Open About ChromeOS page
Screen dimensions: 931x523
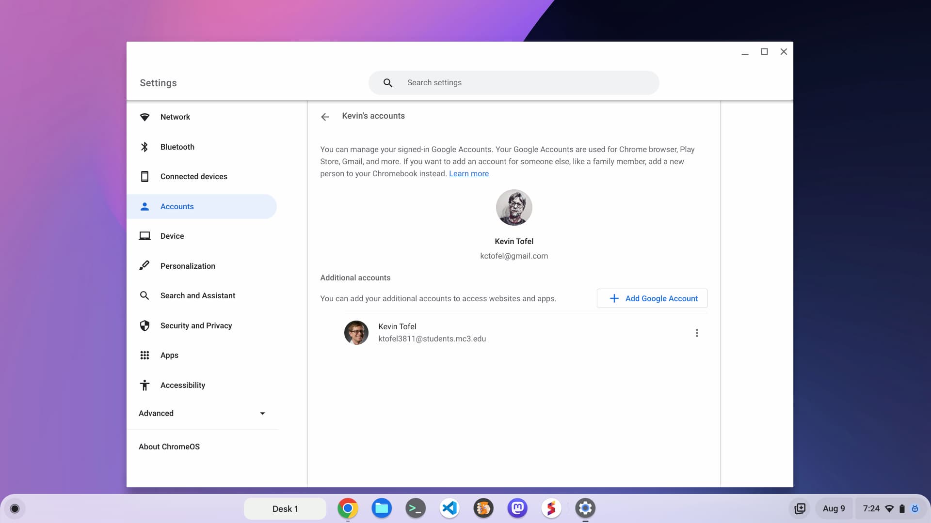tap(169, 446)
